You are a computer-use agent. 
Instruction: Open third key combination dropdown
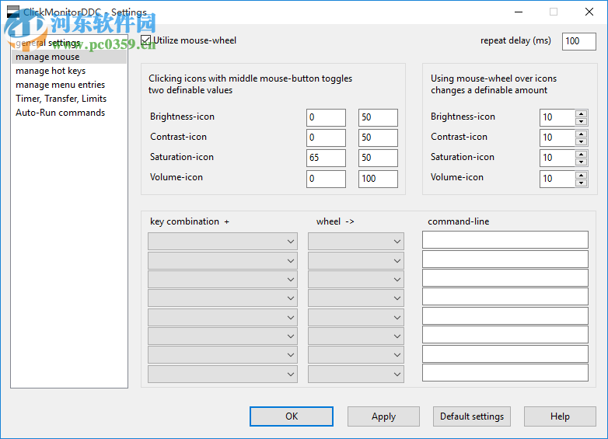[222, 279]
